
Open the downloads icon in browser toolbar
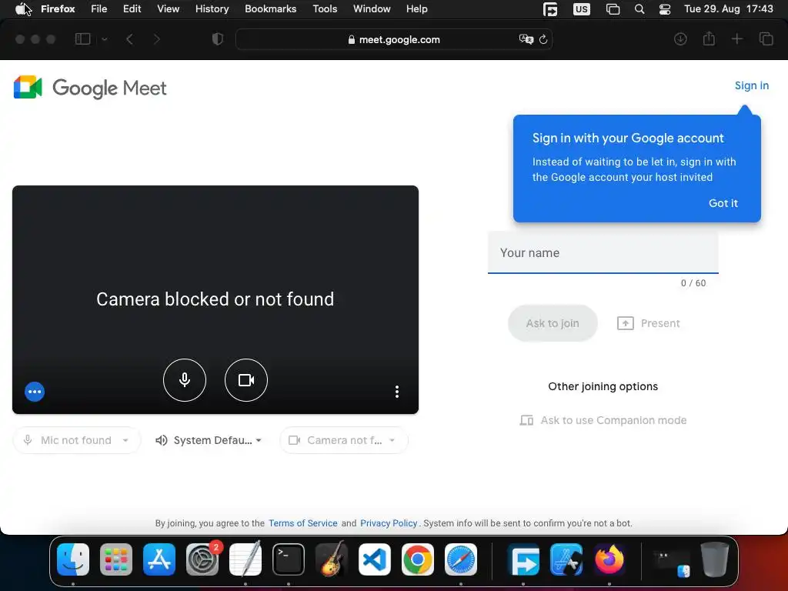pos(680,38)
